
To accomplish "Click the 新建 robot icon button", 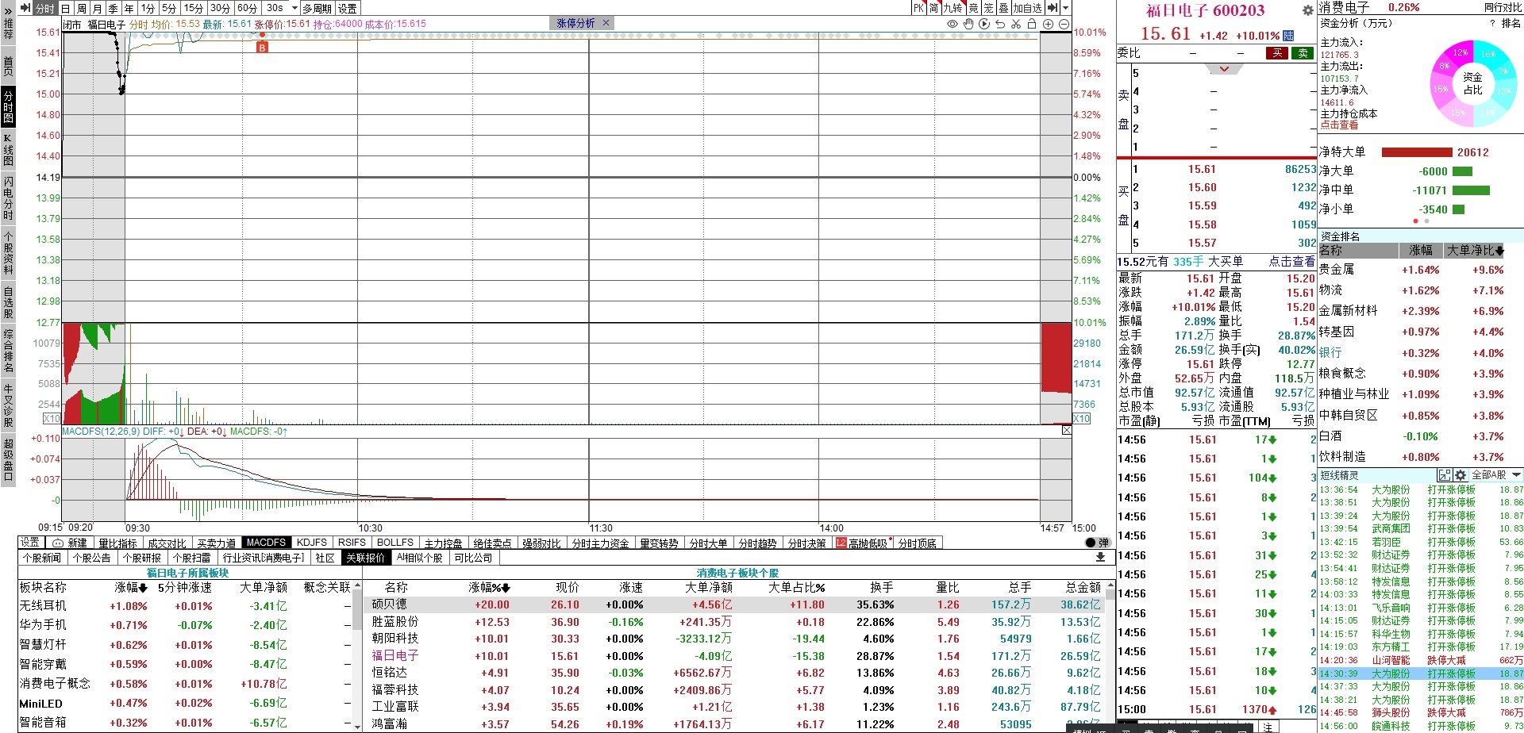I will [70, 543].
